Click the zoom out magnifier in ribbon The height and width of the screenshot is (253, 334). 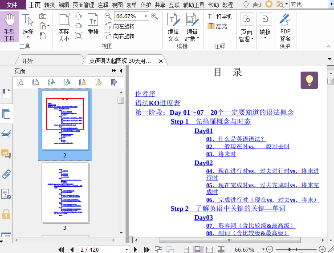[x=108, y=16]
